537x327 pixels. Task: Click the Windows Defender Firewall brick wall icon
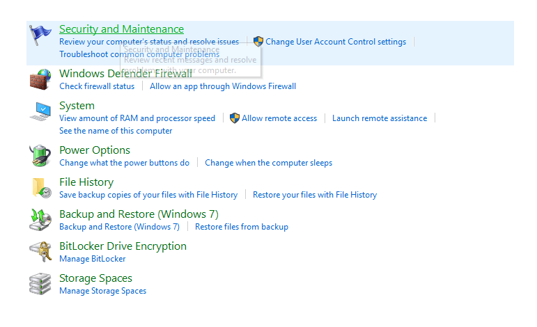point(40,79)
